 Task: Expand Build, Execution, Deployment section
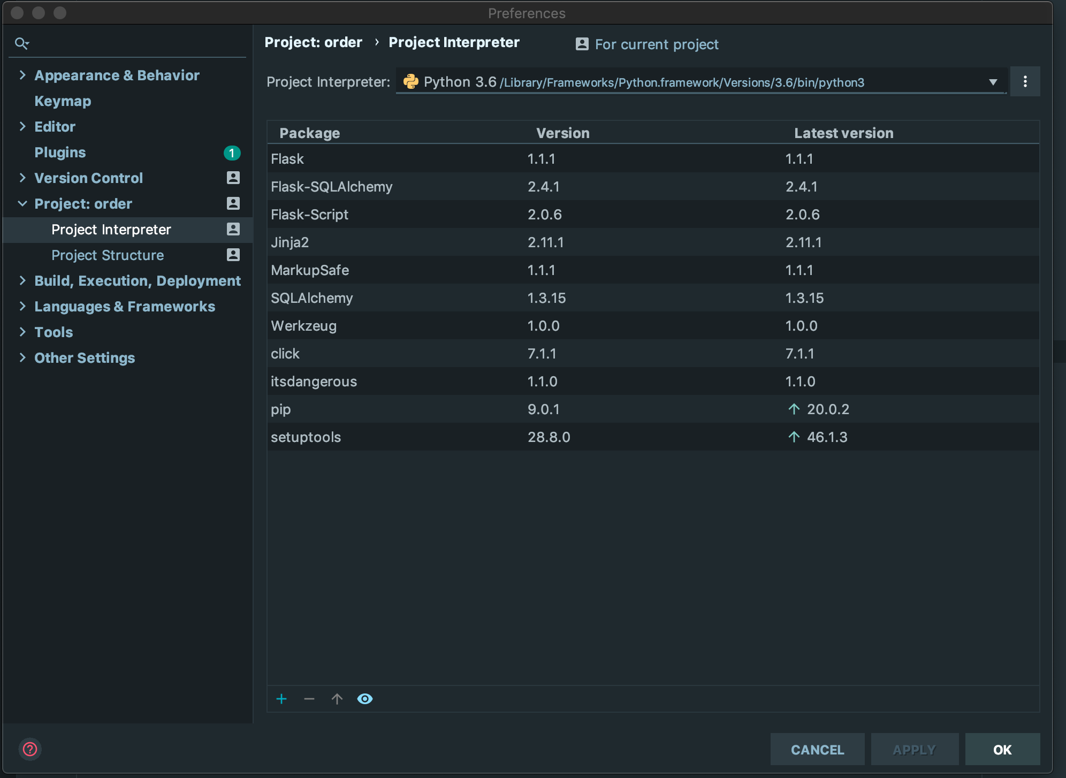(x=22, y=280)
